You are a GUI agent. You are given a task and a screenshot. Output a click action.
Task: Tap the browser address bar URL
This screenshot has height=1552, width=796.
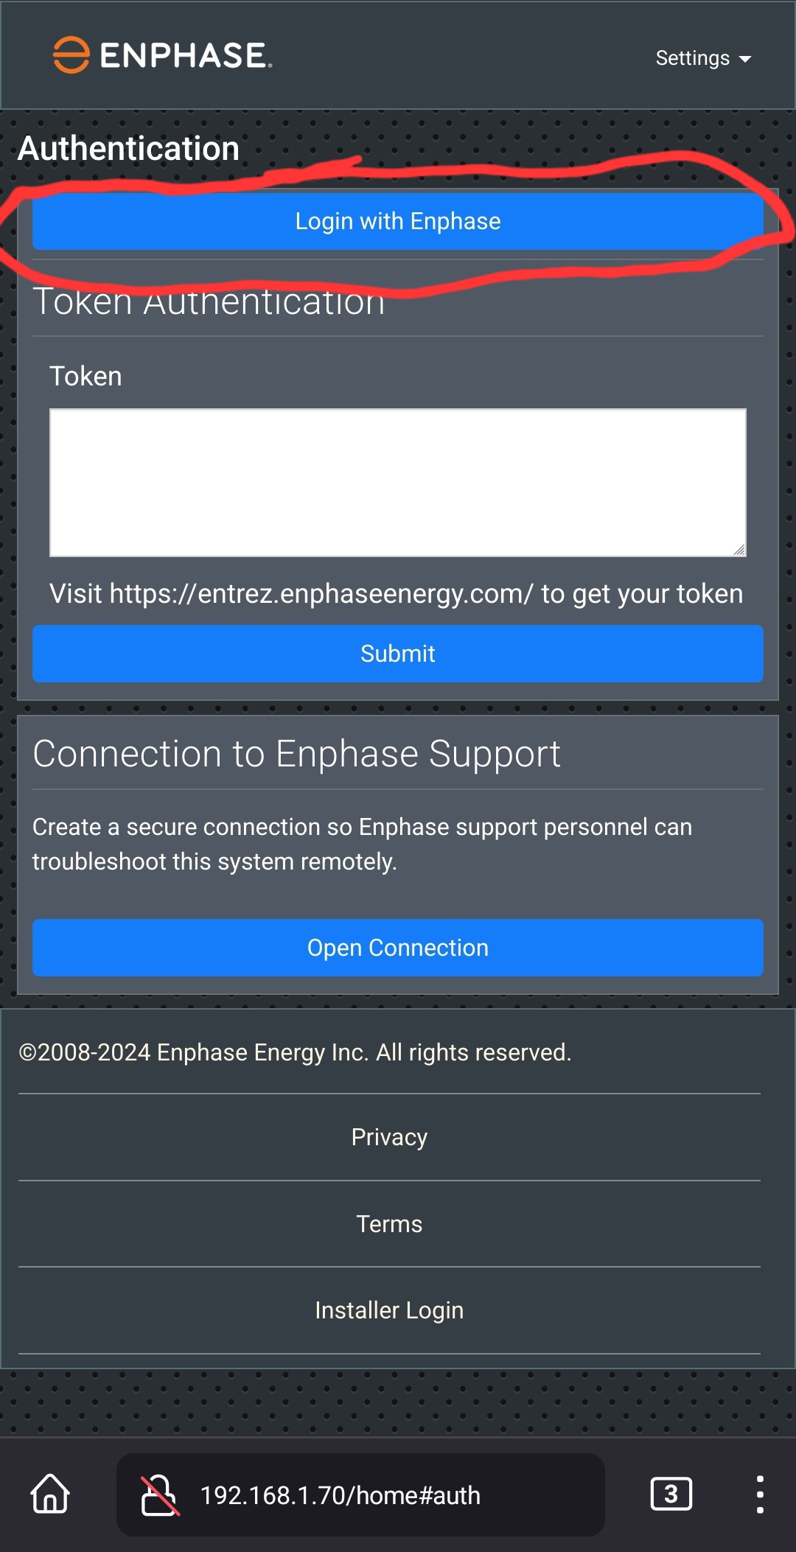pyautogui.click(x=341, y=1495)
